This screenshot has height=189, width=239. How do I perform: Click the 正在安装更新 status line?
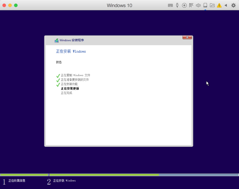[x=70, y=88]
